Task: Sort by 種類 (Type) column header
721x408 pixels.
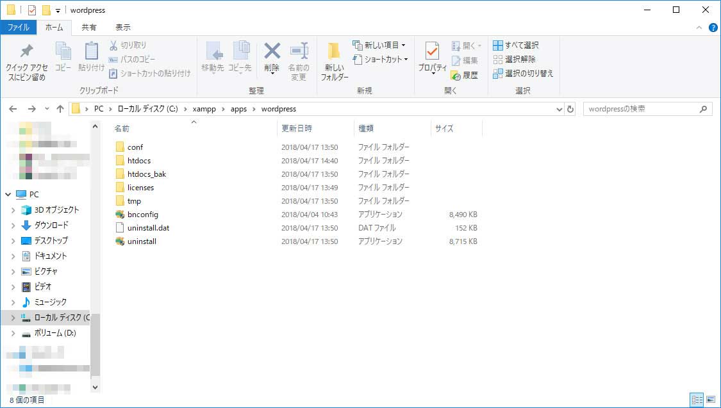Action: point(366,129)
